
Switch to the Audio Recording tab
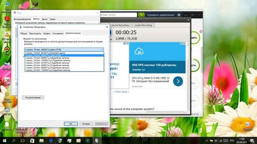click(143, 25)
